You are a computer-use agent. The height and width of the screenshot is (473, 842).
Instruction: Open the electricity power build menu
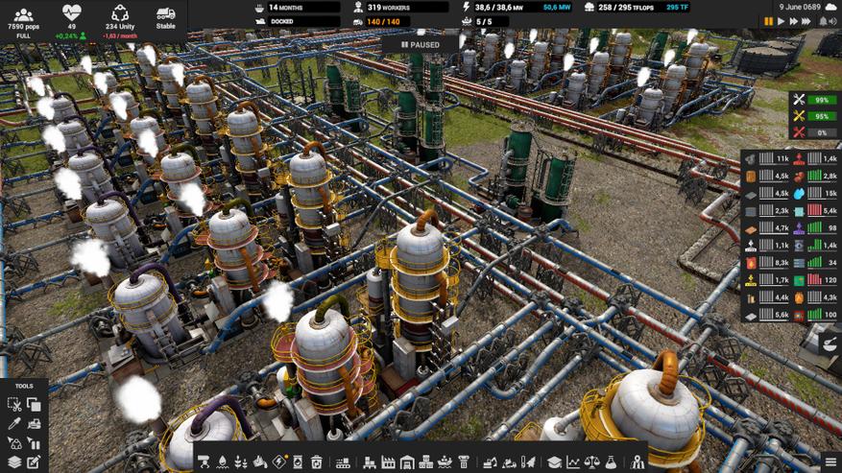click(x=279, y=461)
